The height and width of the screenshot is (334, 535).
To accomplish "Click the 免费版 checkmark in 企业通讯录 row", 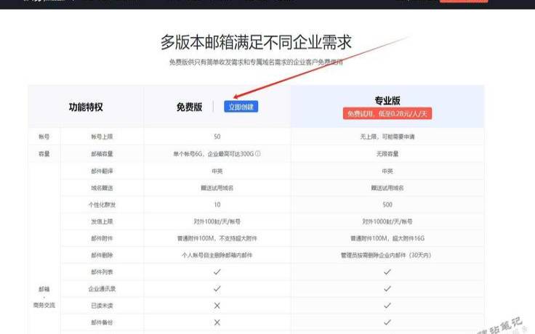I will coord(217,289).
